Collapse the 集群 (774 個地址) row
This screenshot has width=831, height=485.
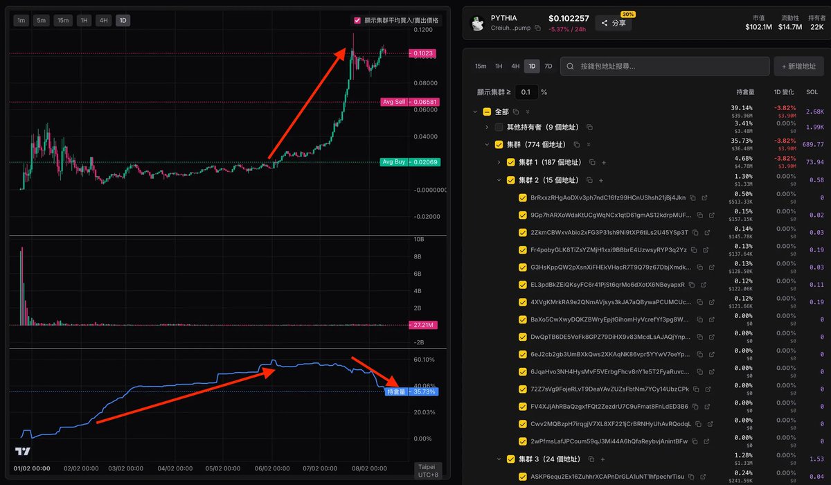[x=487, y=145]
